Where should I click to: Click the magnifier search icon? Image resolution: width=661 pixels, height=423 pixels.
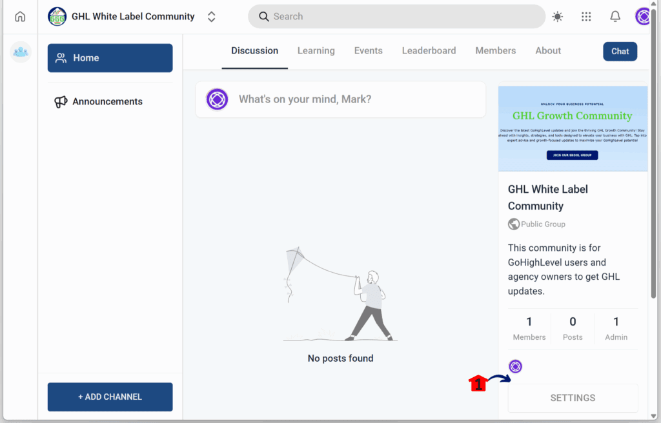point(263,16)
